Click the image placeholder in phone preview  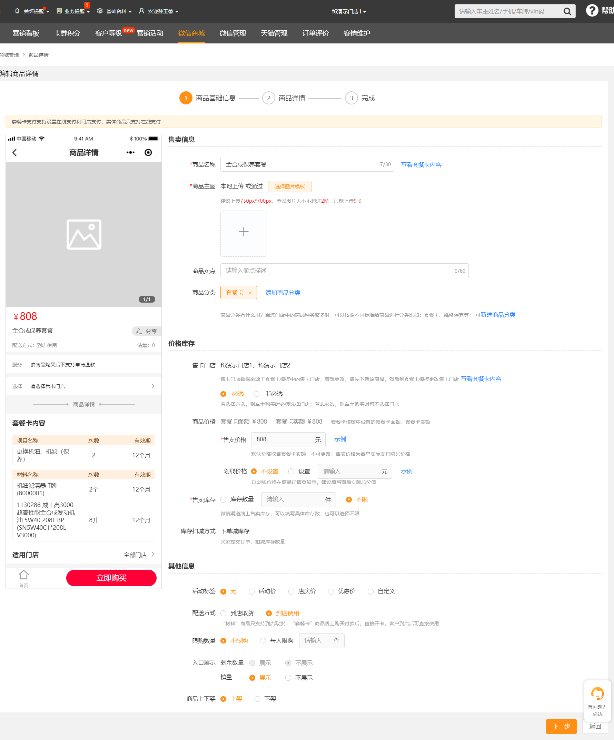pyautogui.click(x=84, y=235)
